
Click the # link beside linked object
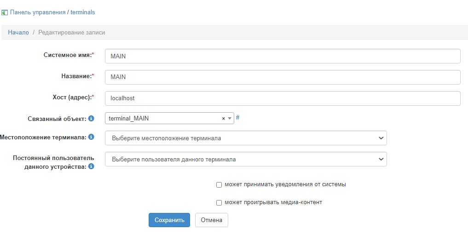click(x=237, y=118)
